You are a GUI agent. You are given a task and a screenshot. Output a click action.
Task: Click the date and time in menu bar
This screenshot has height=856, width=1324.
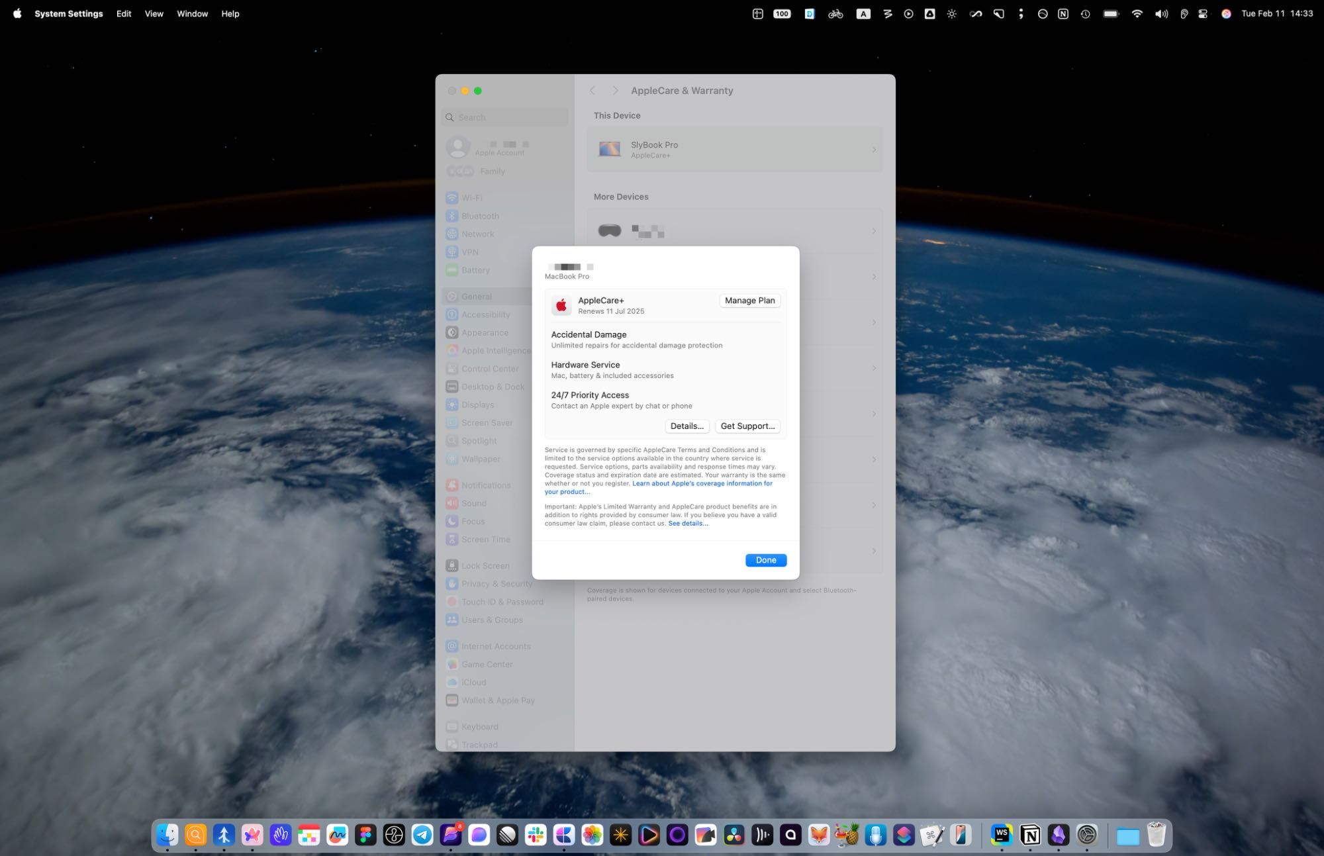pyautogui.click(x=1277, y=13)
